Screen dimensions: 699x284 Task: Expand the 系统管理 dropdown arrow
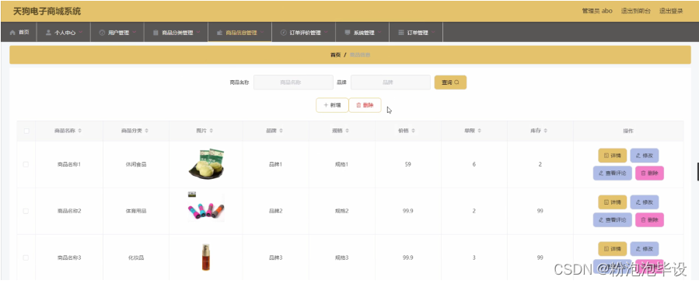[x=379, y=32]
